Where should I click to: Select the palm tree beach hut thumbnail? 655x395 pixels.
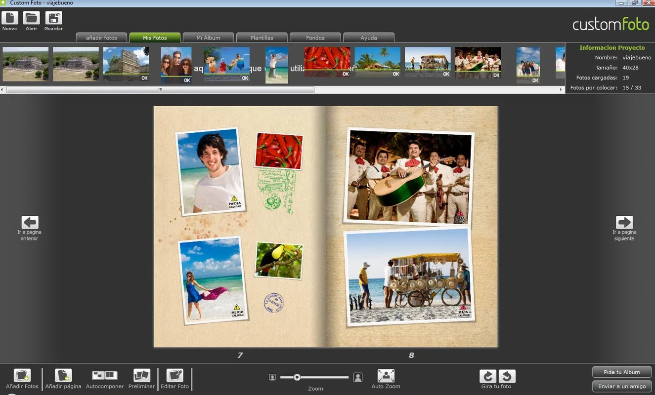[x=378, y=62]
